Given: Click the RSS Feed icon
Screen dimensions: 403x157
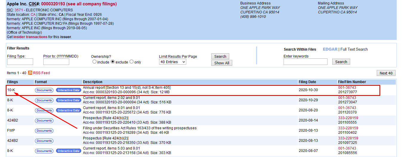Looking at the screenshot, I should pos(30,73).
